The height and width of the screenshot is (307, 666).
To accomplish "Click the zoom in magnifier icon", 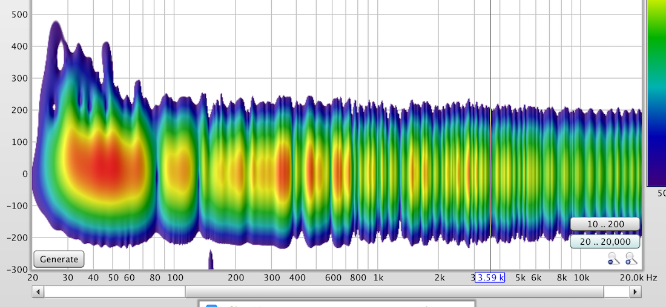I will (631, 259).
